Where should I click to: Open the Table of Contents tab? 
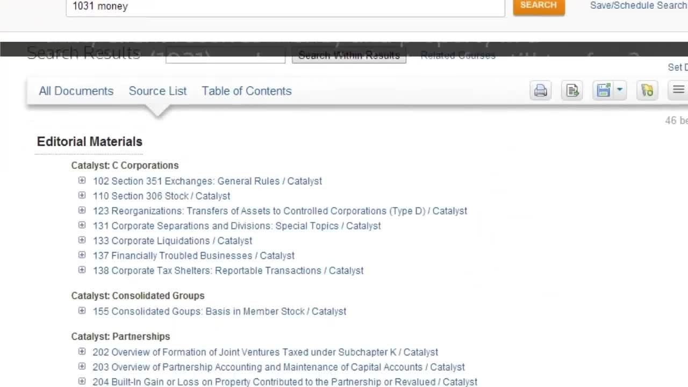click(x=246, y=91)
